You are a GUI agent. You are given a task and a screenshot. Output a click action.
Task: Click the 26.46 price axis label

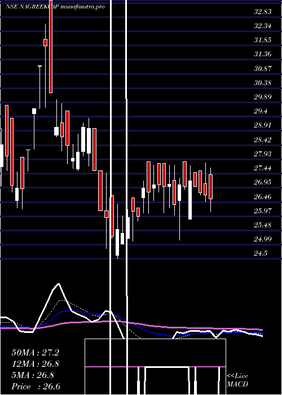263,196
